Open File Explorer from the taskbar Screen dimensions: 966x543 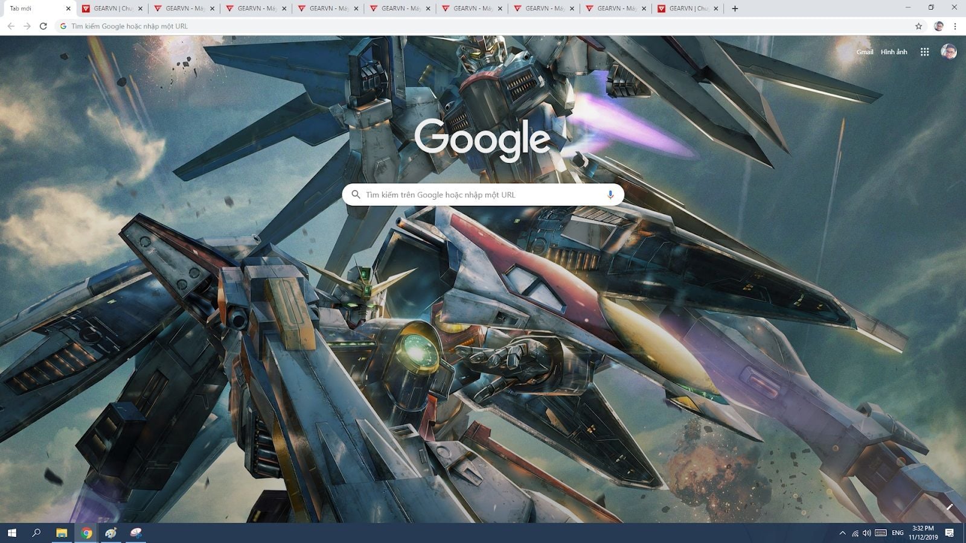pos(61,533)
